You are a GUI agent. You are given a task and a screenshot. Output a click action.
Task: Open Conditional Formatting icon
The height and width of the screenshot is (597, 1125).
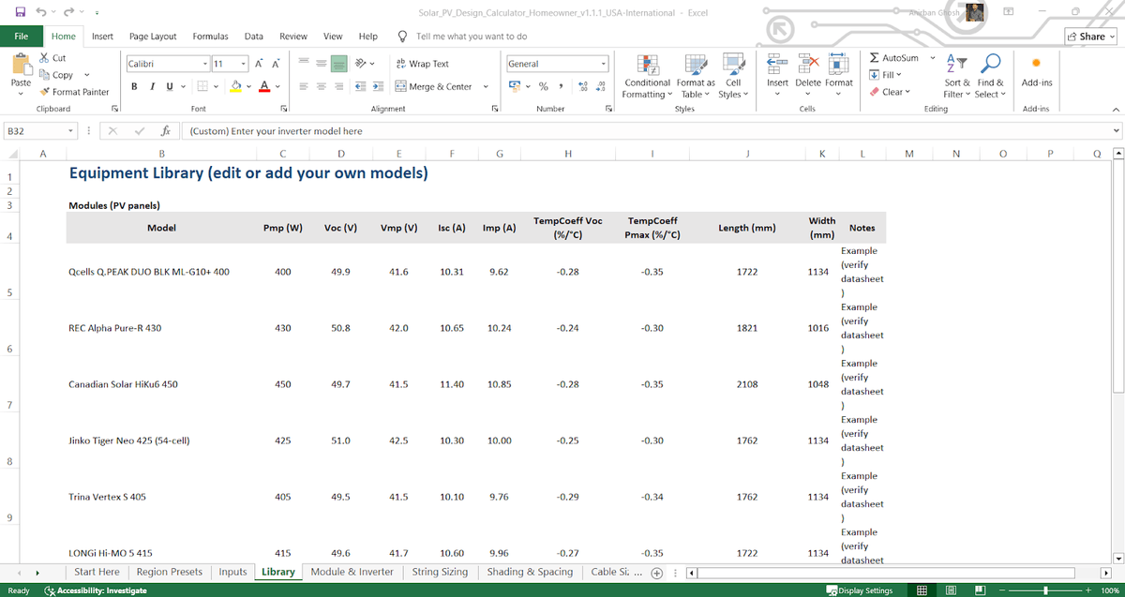click(647, 64)
